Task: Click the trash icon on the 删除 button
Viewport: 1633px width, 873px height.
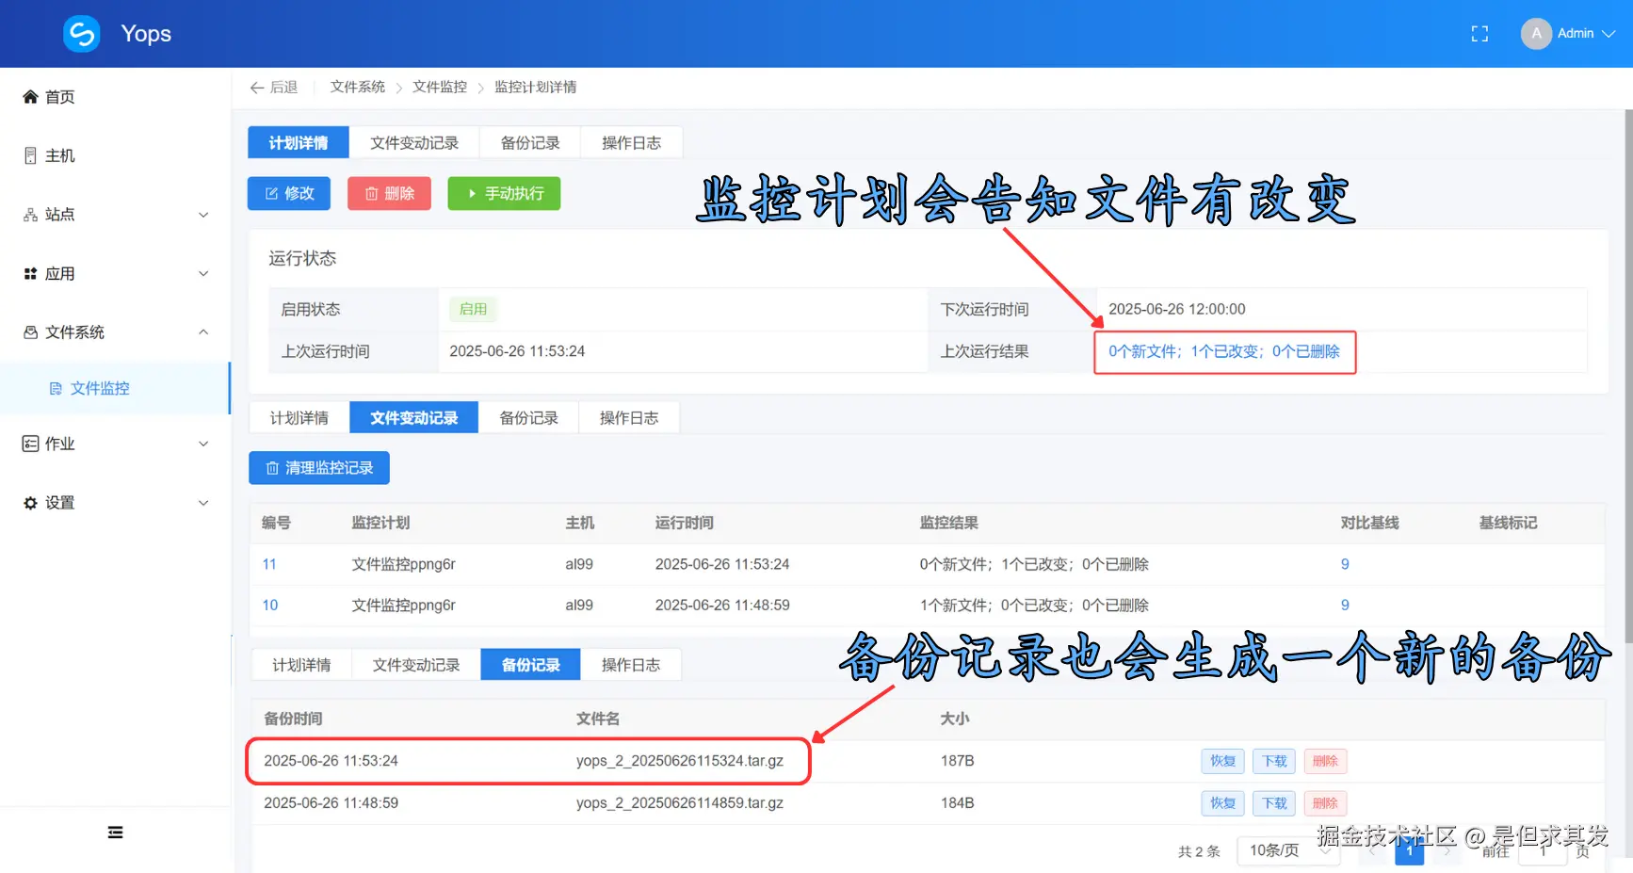Action: click(x=370, y=193)
